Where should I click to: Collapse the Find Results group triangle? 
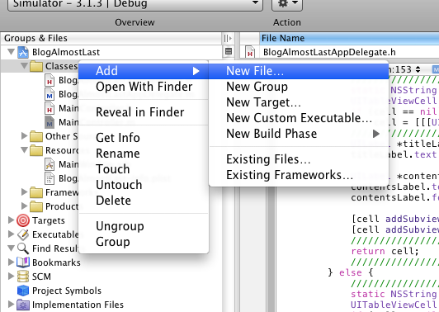(12, 248)
